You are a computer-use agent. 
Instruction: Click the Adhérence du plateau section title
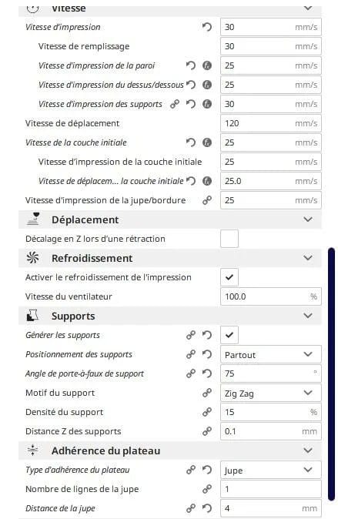click(106, 450)
